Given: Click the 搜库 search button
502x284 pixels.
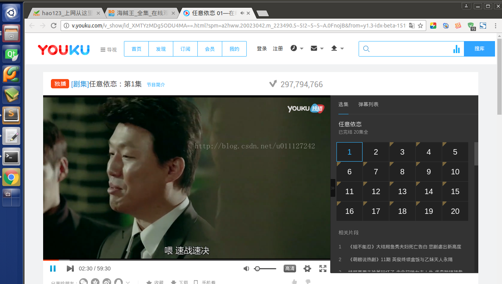Looking at the screenshot, I should pyautogui.click(x=479, y=49).
